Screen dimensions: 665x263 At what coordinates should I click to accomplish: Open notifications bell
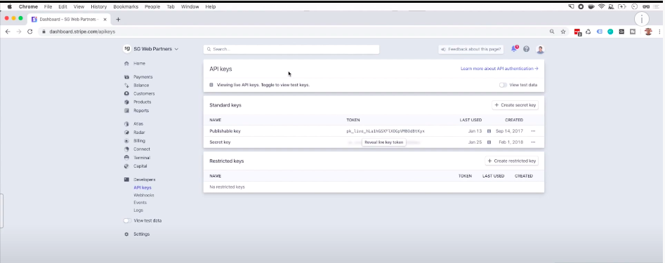coord(514,49)
